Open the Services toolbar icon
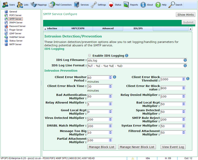This screenshot has height=160, width=198. pyautogui.click(x=76, y=5)
